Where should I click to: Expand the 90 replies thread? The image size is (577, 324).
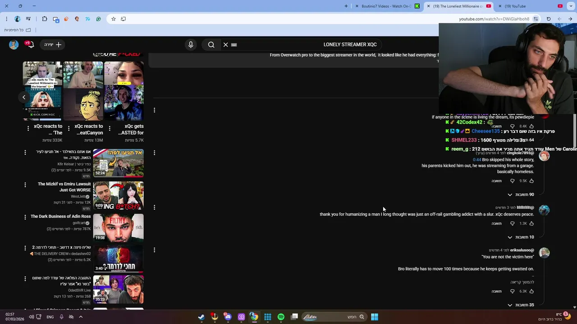521,195
